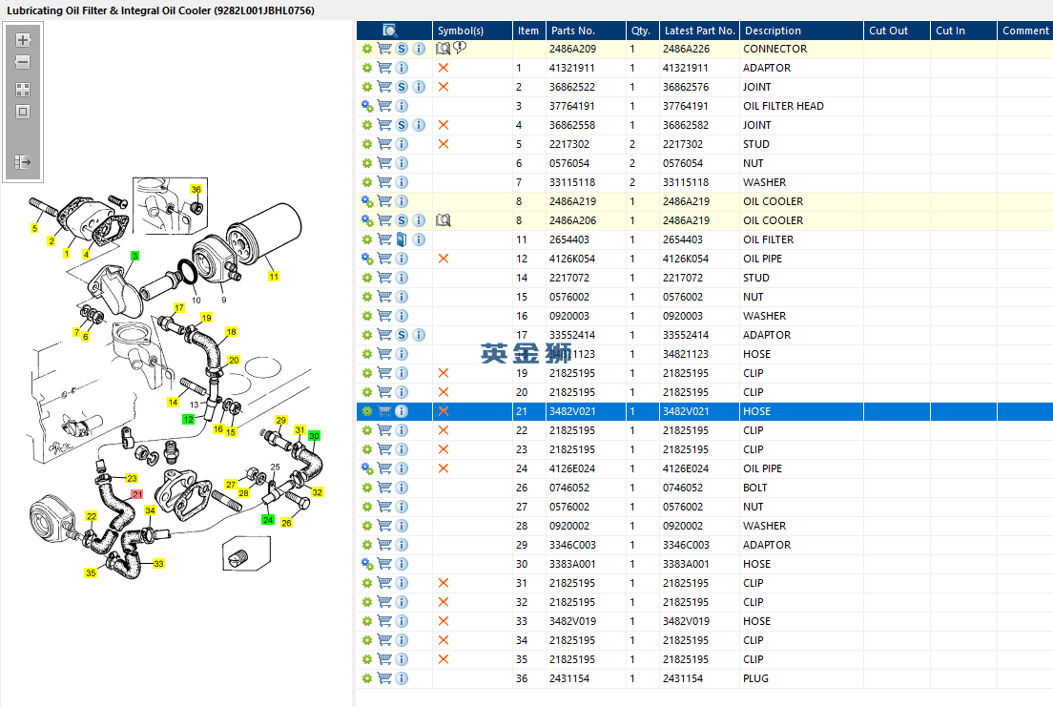Click the Cut In column header

click(x=963, y=31)
